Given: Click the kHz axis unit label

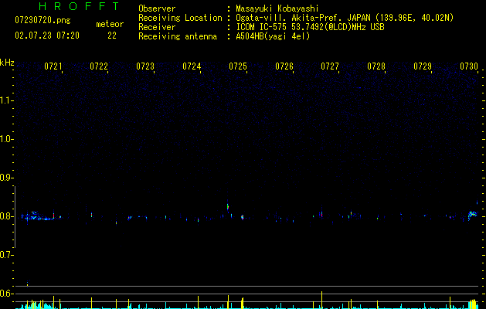Looking at the screenshot, I should pos(7,63).
